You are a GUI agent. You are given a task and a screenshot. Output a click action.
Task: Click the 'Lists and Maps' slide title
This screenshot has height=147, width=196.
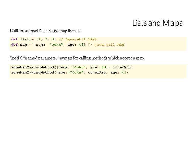tap(157, 23)
